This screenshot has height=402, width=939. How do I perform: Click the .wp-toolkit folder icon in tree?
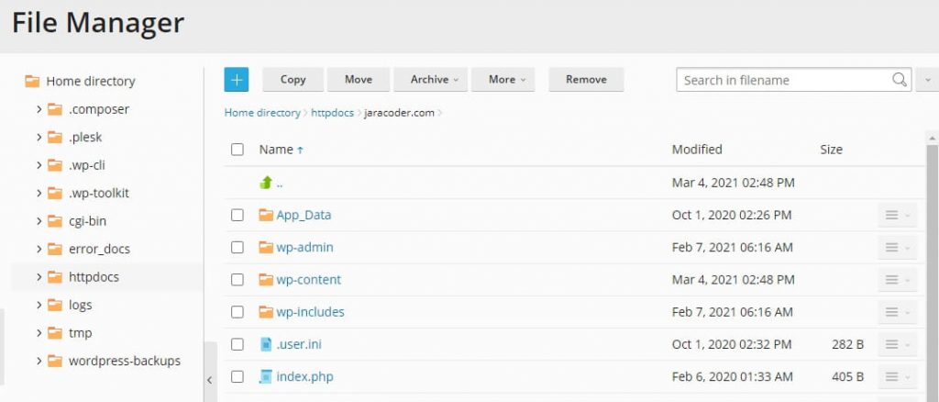(54, 193)
